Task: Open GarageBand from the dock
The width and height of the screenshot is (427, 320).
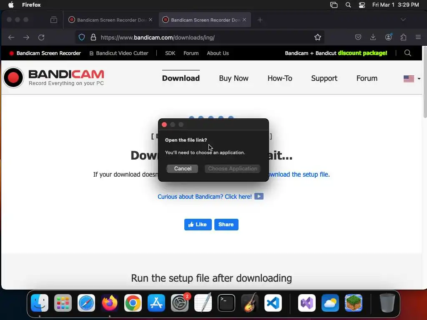Action: click(x=250, y=303)
